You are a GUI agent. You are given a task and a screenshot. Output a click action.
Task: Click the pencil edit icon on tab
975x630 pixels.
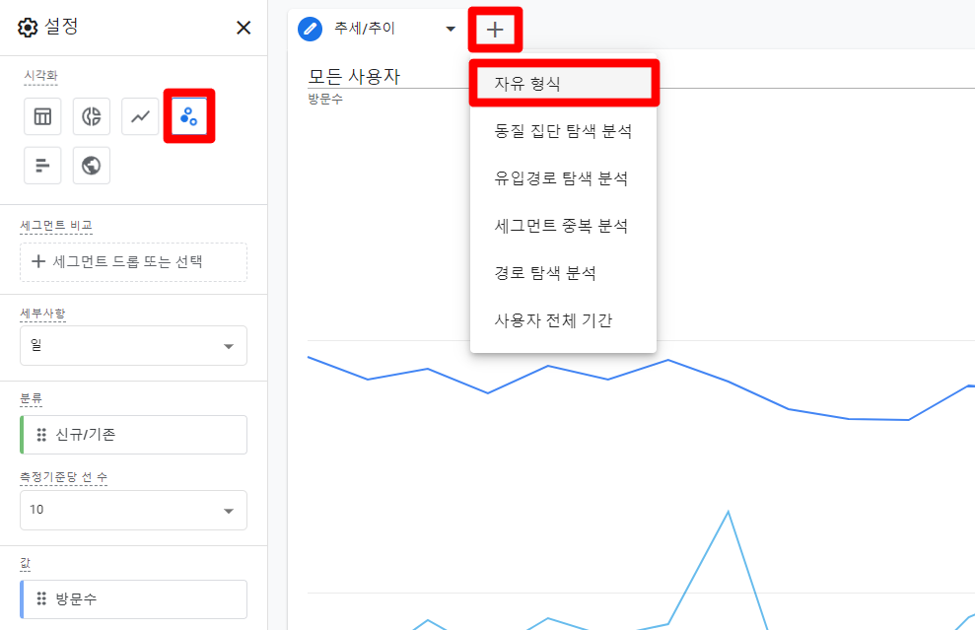point(311,29)
